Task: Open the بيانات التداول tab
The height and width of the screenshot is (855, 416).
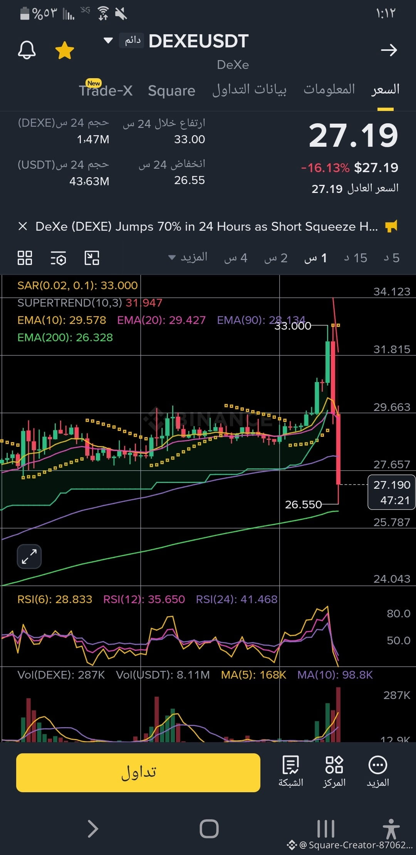Action: click(x=249, y=89)
